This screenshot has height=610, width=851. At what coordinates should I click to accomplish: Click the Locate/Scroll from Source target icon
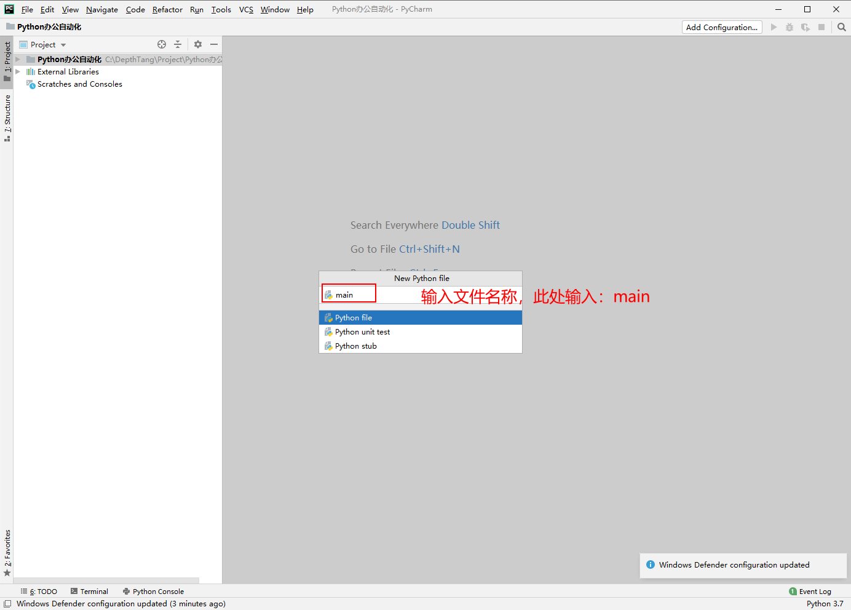(x=162, y=44)
